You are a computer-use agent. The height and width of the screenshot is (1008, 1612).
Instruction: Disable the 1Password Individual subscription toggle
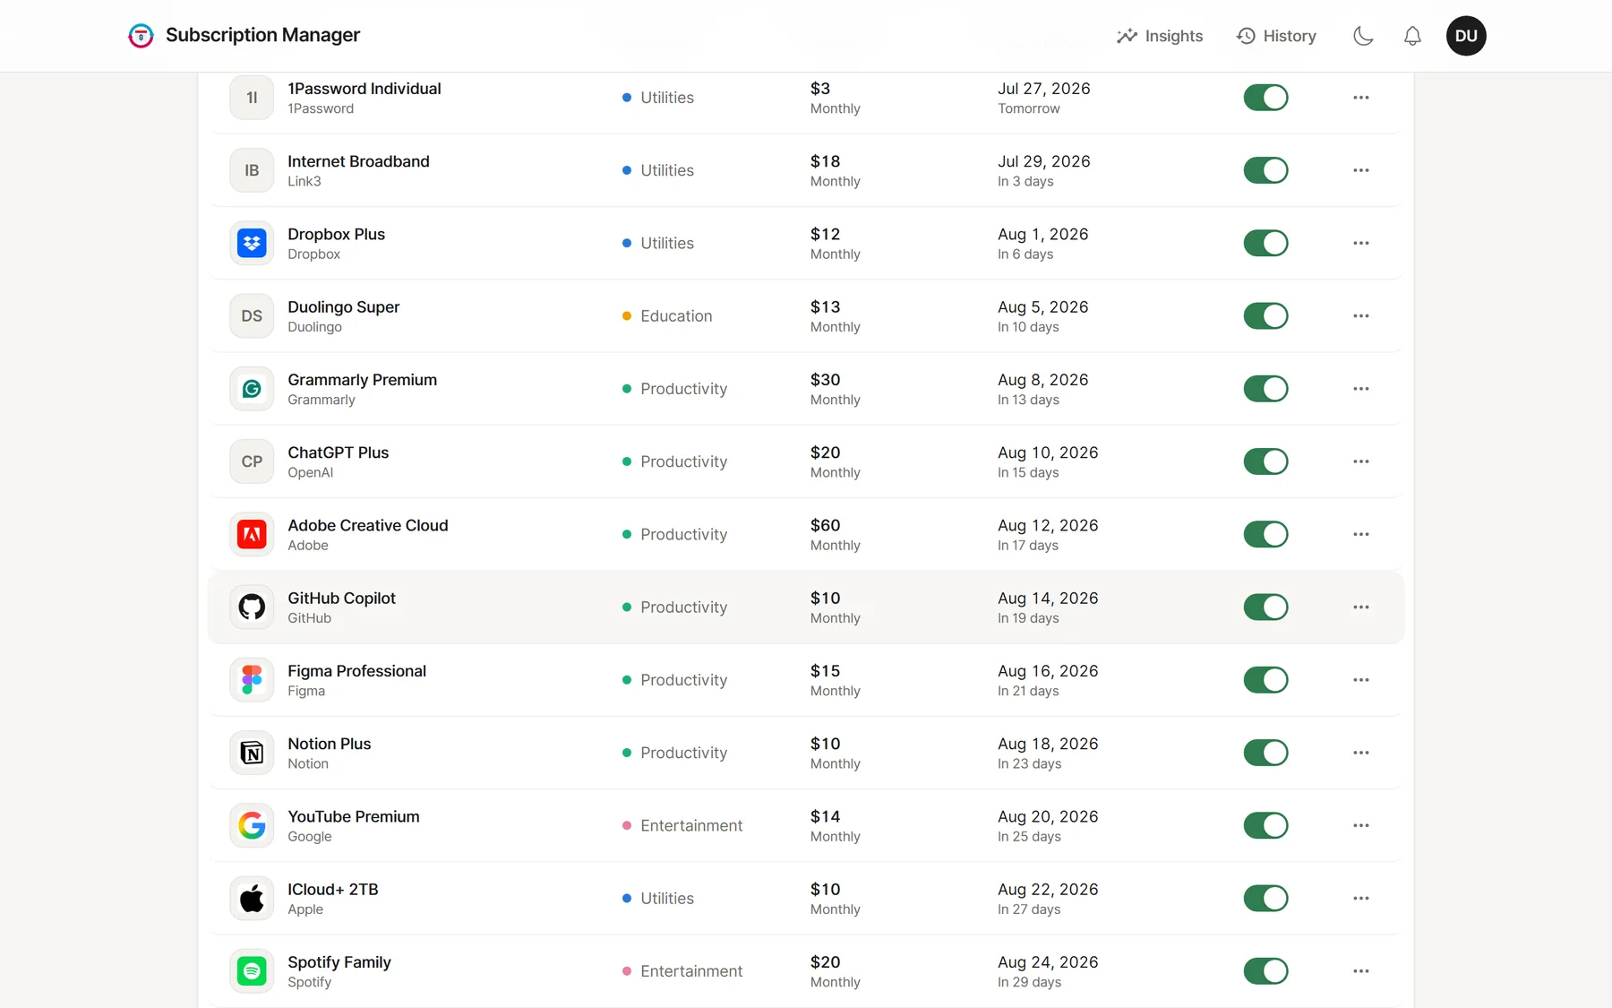[1265, 98]
